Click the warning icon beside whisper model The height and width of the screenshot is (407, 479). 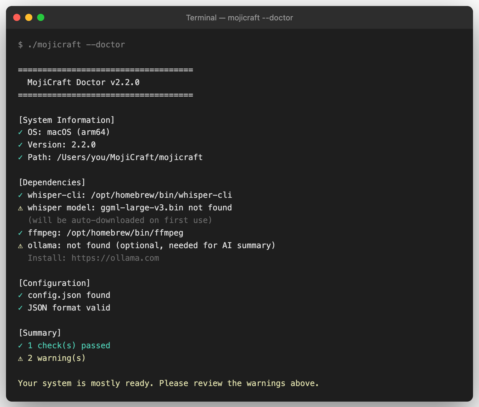pyautogui.click(x=20, y=208)
